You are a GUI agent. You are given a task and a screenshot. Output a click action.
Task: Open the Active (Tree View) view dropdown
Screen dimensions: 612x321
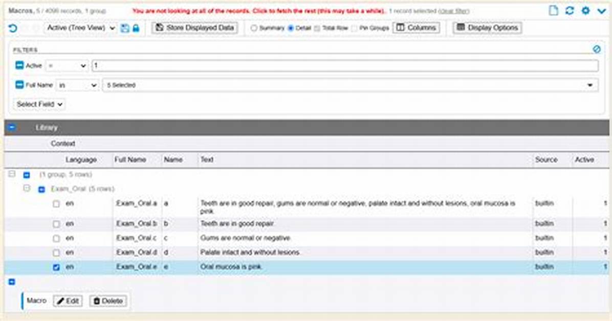tap(81, 28)
